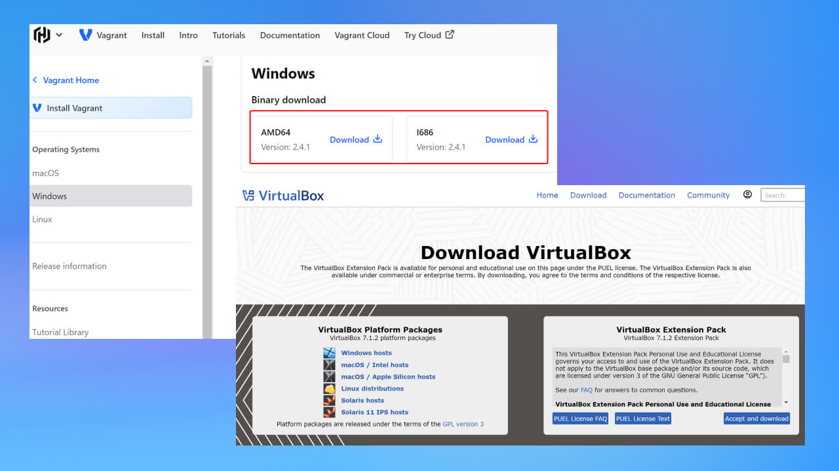Open the GPL version 3 link

463,424
